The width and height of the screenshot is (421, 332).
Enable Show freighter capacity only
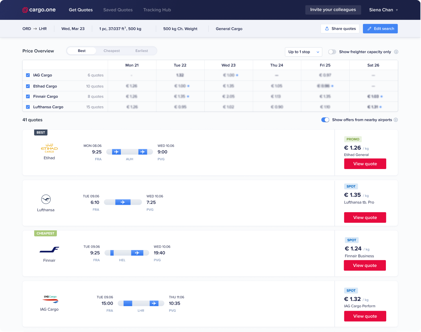pyautogui.click(x=332, y=52)
